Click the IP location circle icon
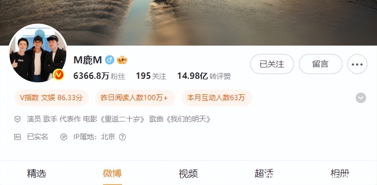The width and height of the screenshot is (377, 185). click(64, 137)
